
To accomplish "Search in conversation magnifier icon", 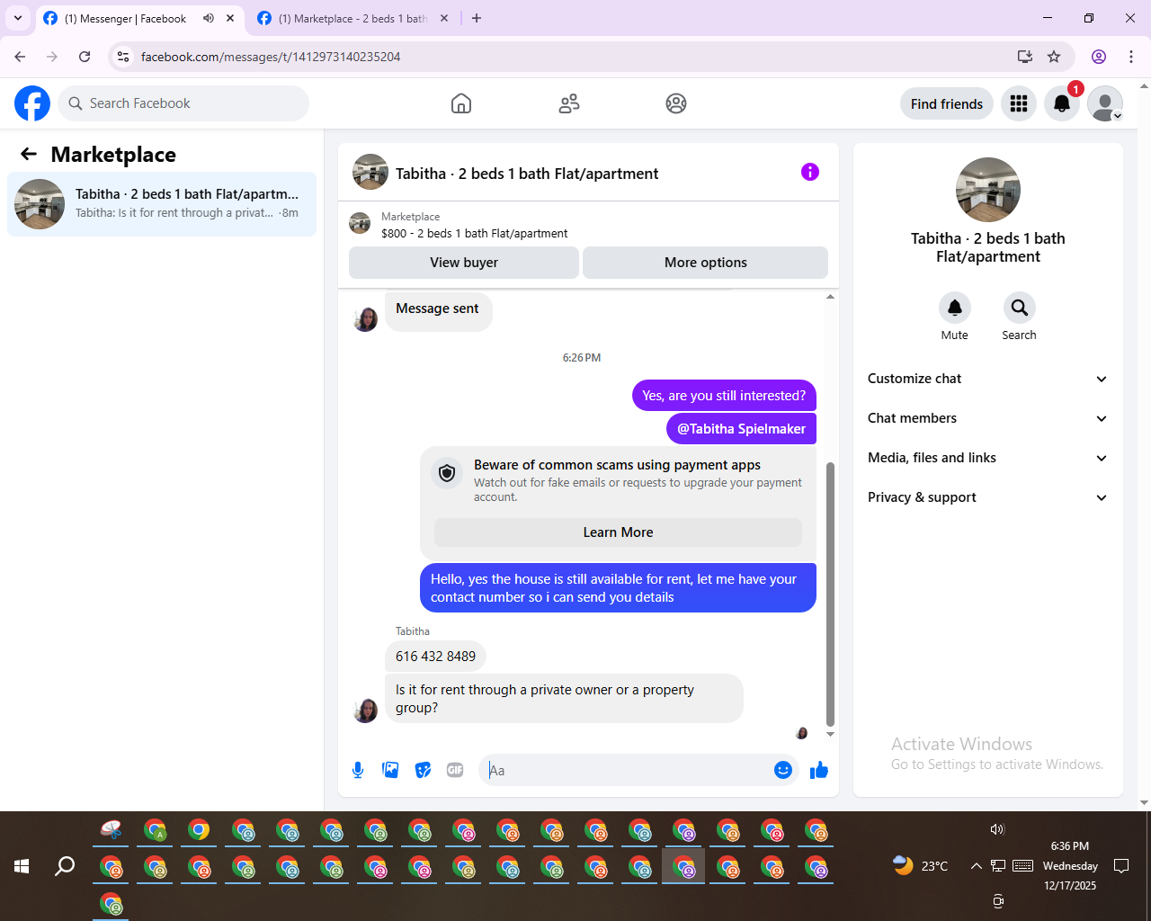I will (1020, 308).
